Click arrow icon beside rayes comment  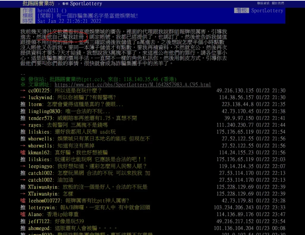[x=23, y=125]
